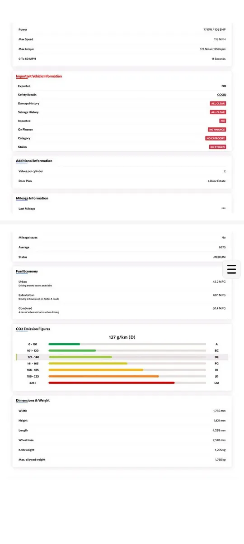Select the 0 - 101 emission band A bar
Image resolution: width=244 pixels, height=544 pixels.
127,344
